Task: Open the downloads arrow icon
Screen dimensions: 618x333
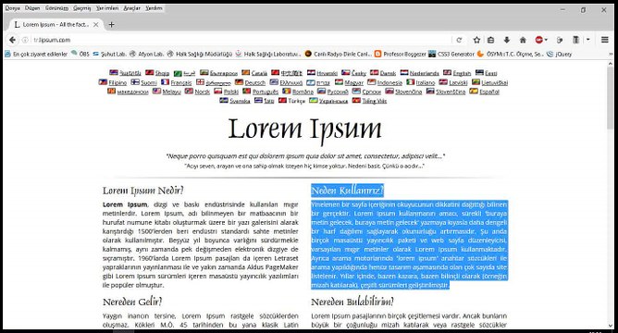Action: 506,40
